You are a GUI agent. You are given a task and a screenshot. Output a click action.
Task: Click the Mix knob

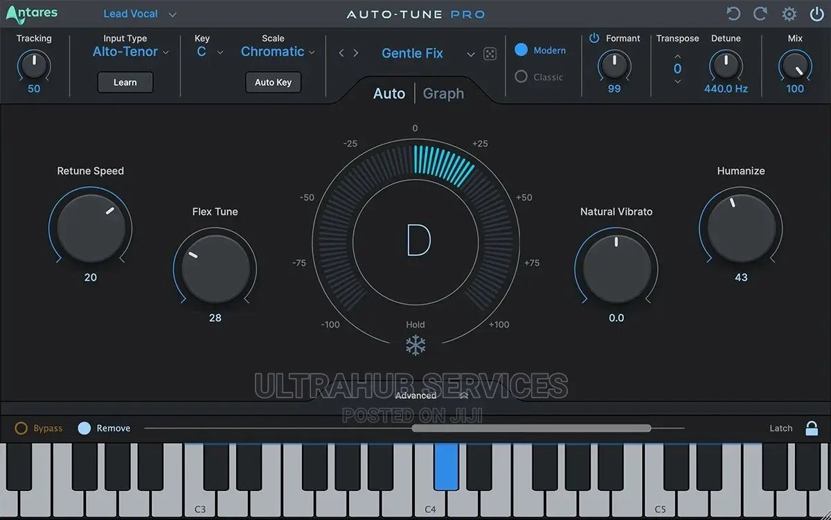(794, 66)
